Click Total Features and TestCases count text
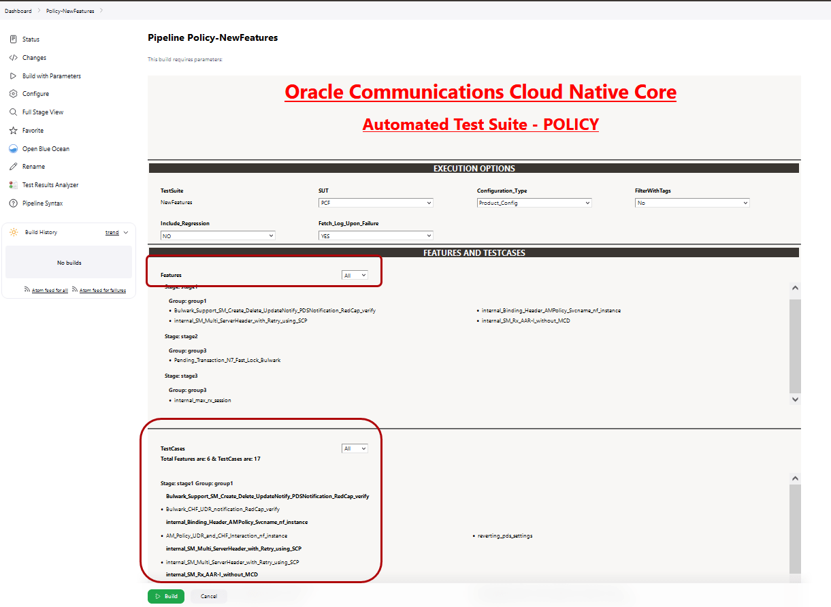The width and height of the screenshot is (831, 607). coord(210,459)
